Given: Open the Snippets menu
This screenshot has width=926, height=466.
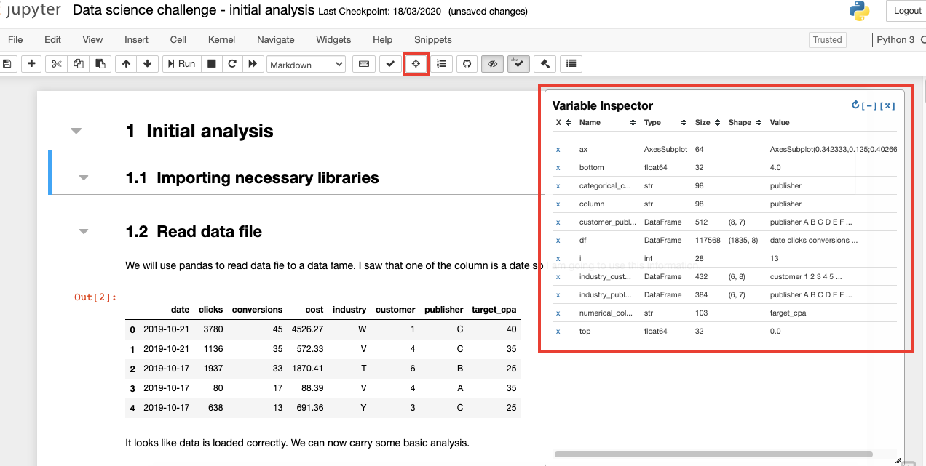Looking at the screenshot, I should pos(432,40).
